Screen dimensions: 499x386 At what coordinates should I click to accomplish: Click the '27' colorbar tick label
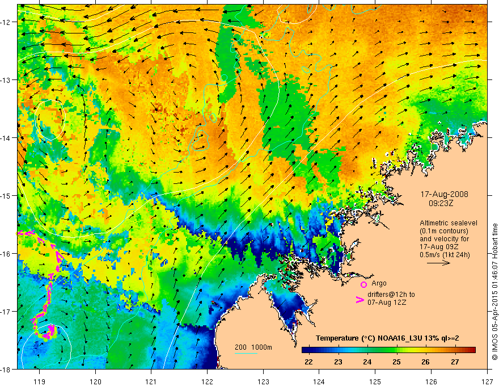(455, 362)
